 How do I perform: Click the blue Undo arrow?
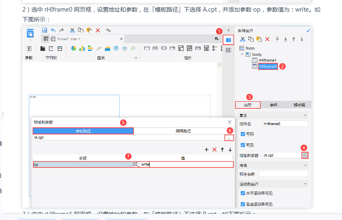53,30
